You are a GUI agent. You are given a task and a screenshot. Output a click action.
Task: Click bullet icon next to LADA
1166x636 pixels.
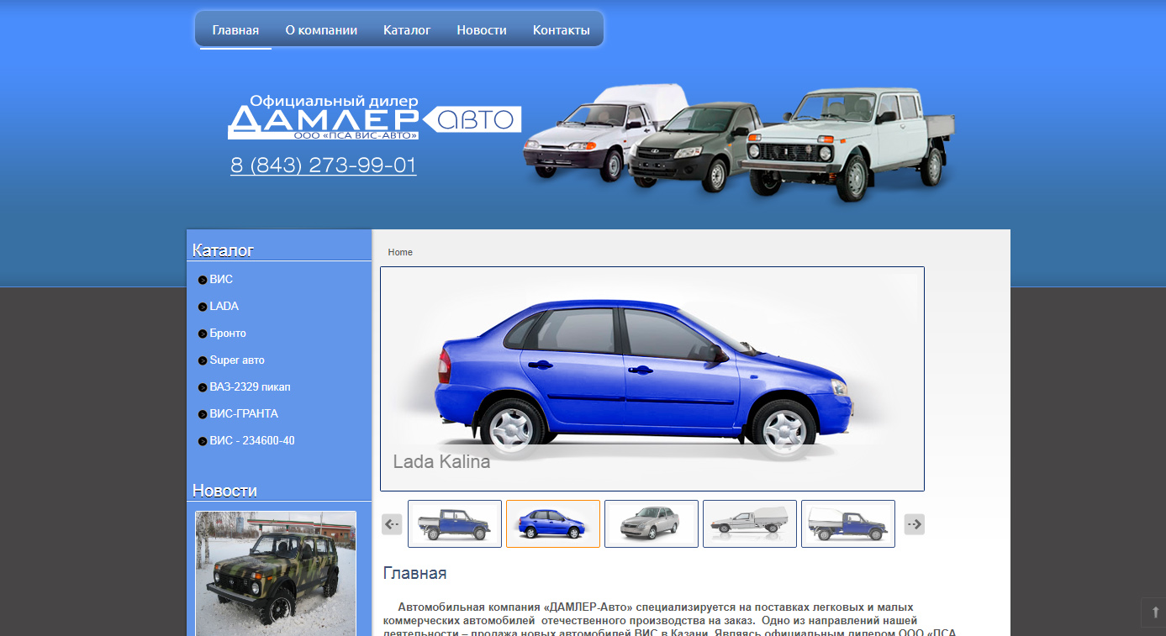(x=203, y=307)
